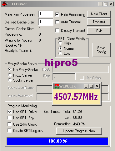Close the WCPUCLK window

pos(97,86)
